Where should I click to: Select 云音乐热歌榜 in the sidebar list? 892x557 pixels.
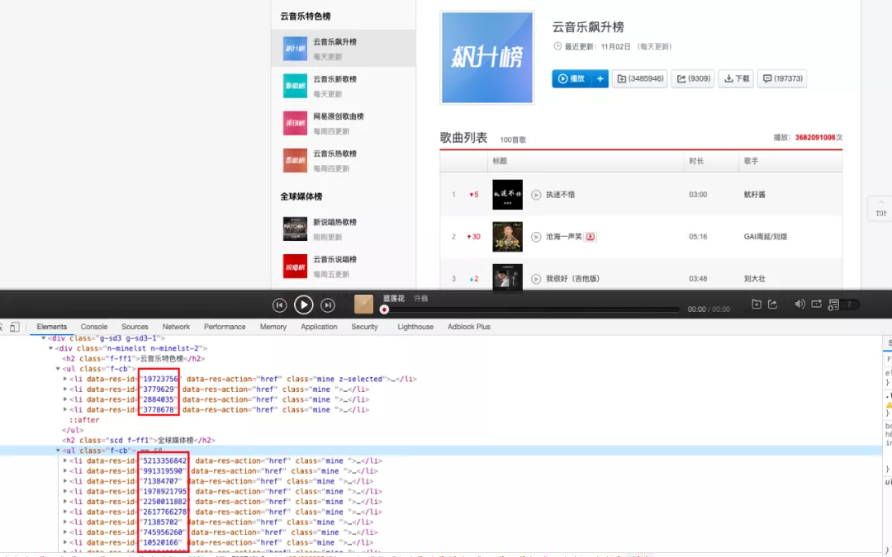[x=344, y=160]
